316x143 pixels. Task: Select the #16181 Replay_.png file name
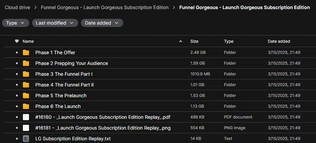click(103, 128)
